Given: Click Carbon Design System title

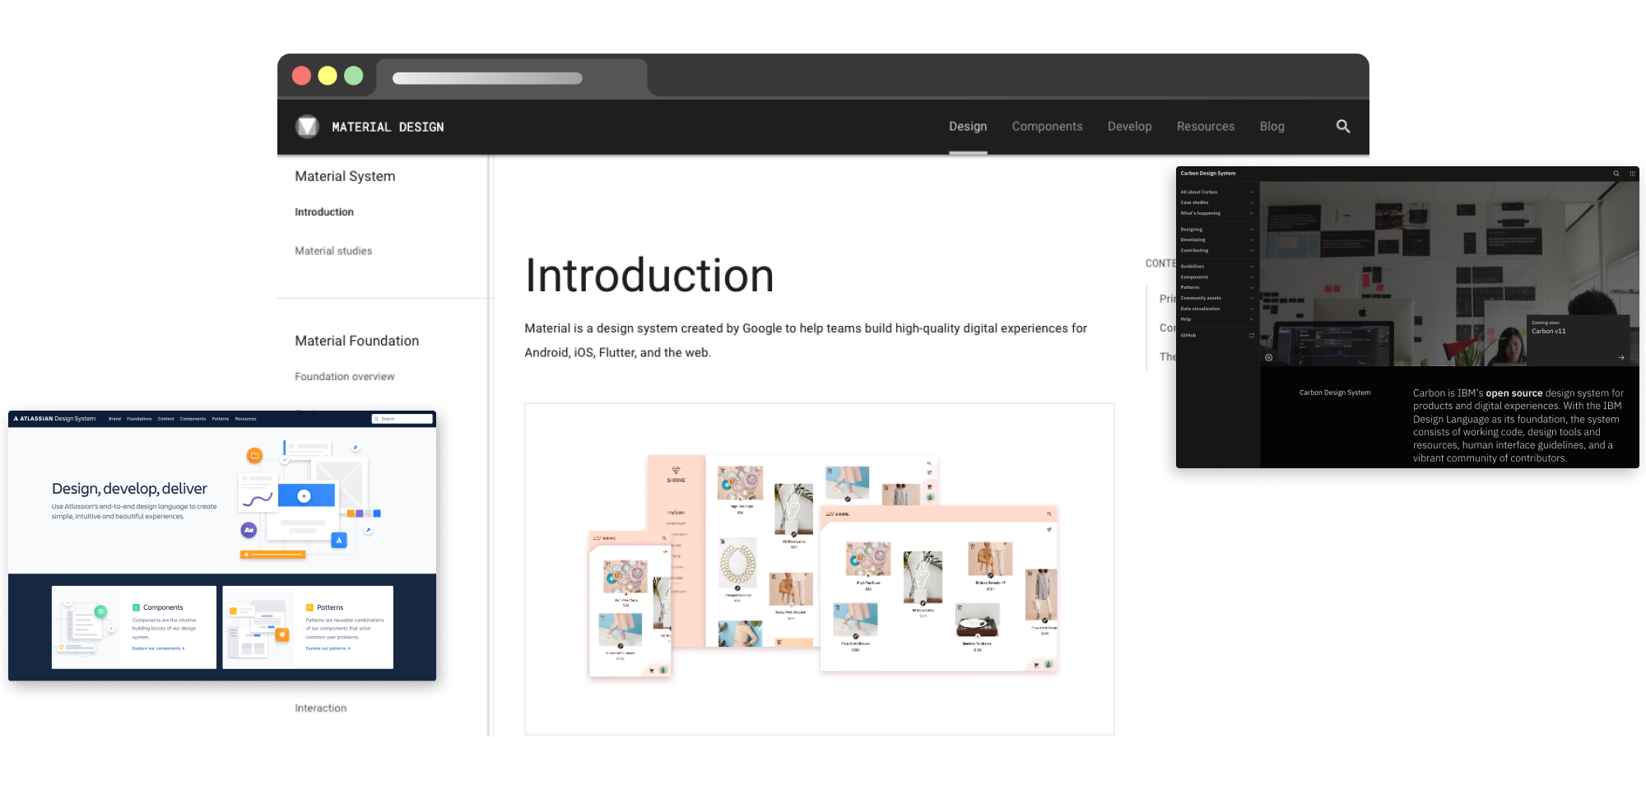Looking at the screenshot, I should coord(1208,174).
